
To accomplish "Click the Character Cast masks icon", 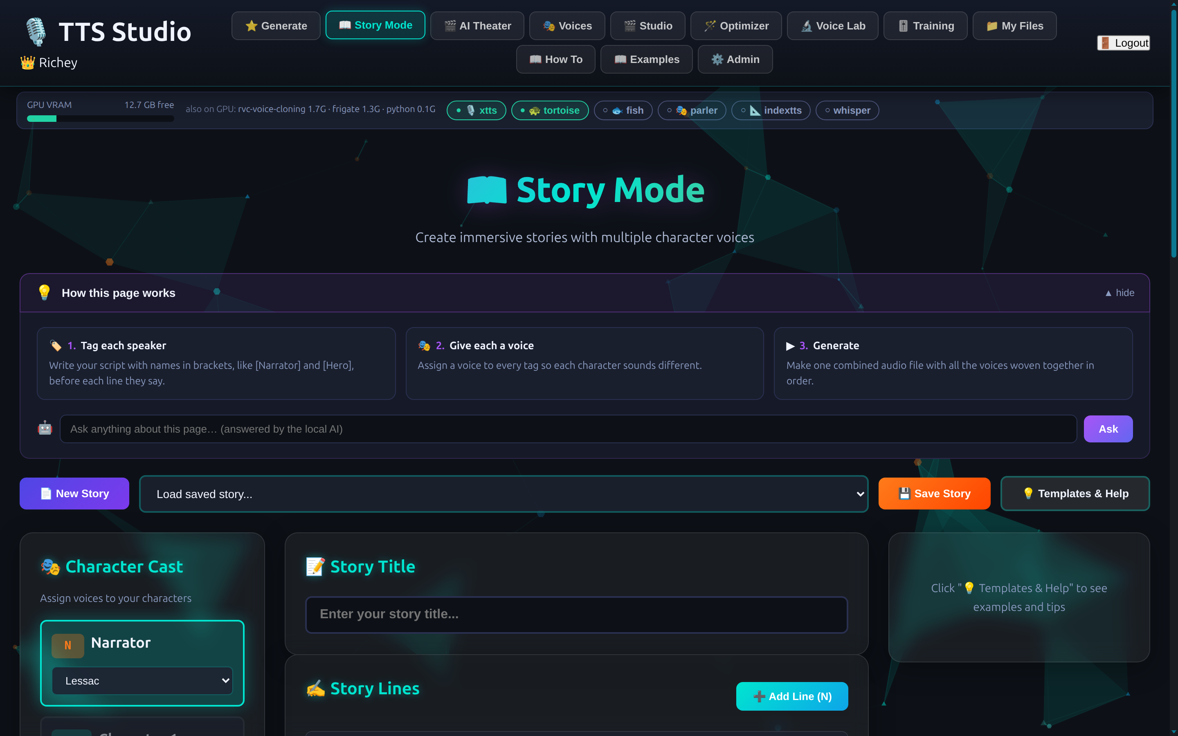I will coord(51,567).
